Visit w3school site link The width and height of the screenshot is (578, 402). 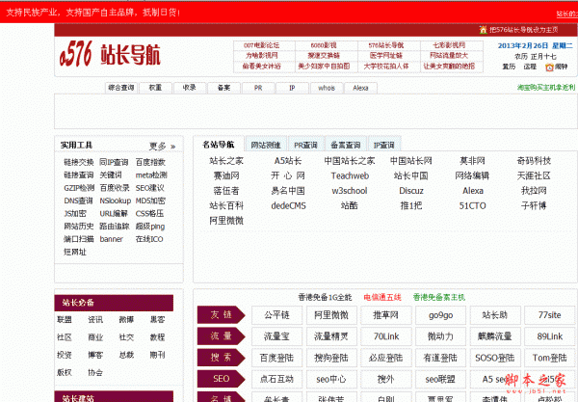click(x=350, y=191)
